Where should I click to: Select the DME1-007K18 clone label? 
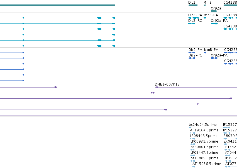[167, 84]
